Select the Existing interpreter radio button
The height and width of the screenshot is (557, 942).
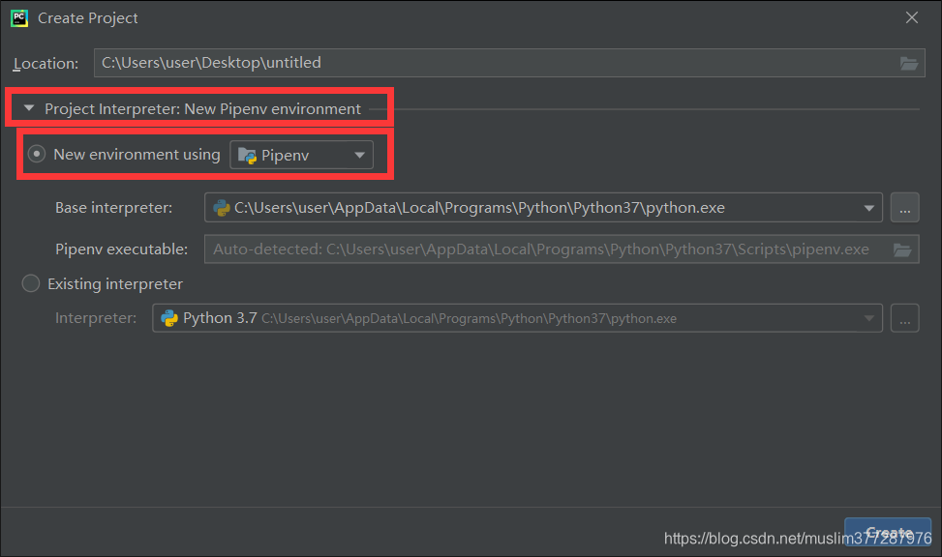tap(31, 283)
